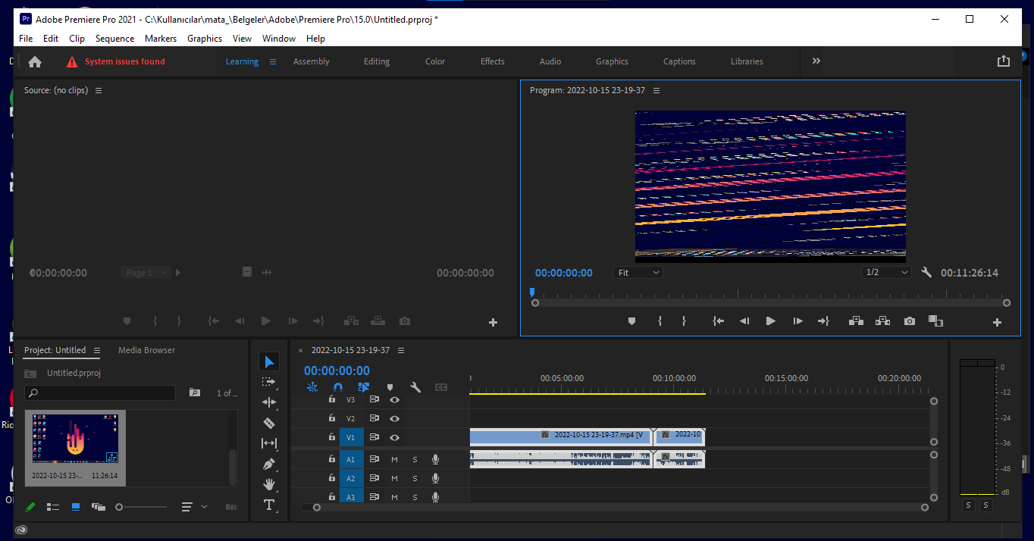This screenshot has width=1034, height=541.
Task: Open the 1/2 playback resolution dropdown
Action: click(x=886, y=273)
